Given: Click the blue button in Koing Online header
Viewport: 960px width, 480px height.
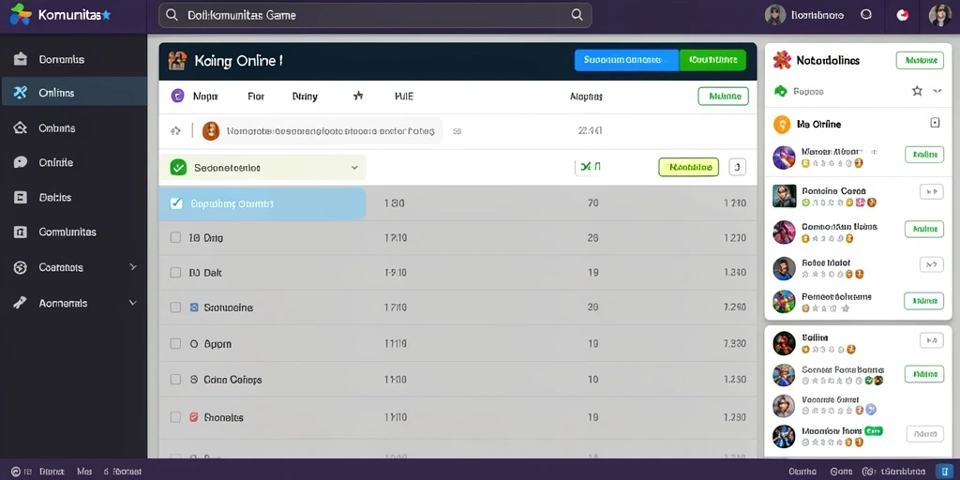Looking at the screenshot, I should 627,60.
